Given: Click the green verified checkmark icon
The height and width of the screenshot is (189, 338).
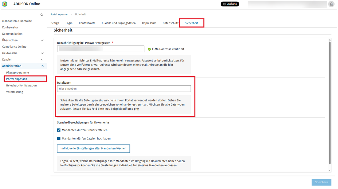Looking at the screenshot, I should 149,49.
